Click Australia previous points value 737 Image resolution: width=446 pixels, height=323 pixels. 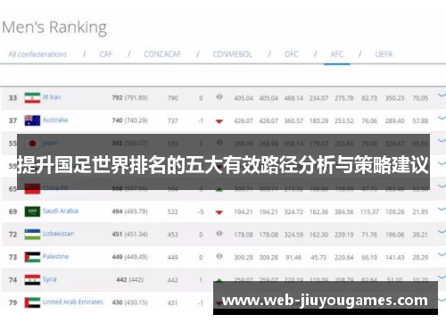[173, 120]
